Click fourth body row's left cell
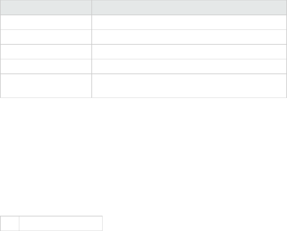Viewport: 287px width, 231px height. click(46, 66)
